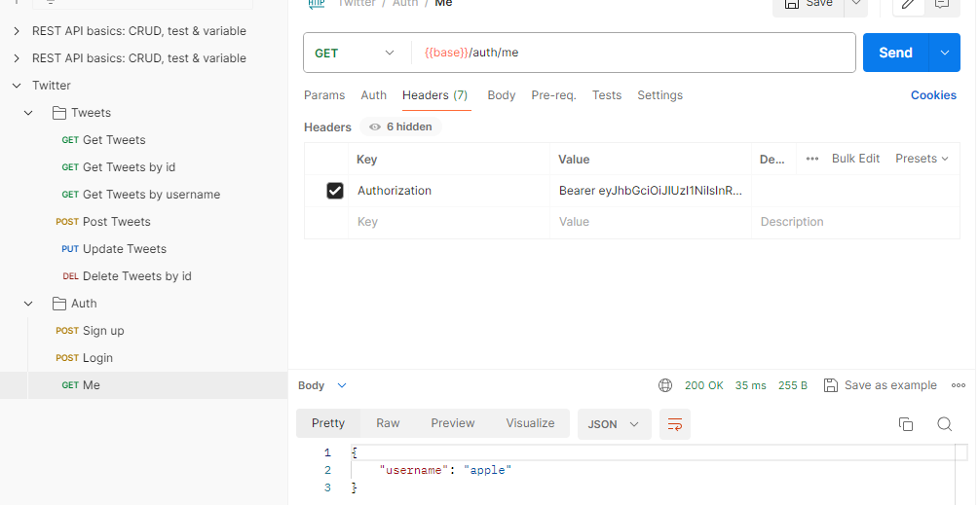Image resolution: width=979 pixels, height=505 pixels.
Task: Click the pencil edit icon
Action: click(908, 4)
